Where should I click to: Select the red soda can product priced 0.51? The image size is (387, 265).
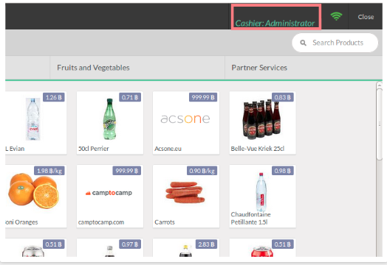pyautogui.click(x=263, y=247)
